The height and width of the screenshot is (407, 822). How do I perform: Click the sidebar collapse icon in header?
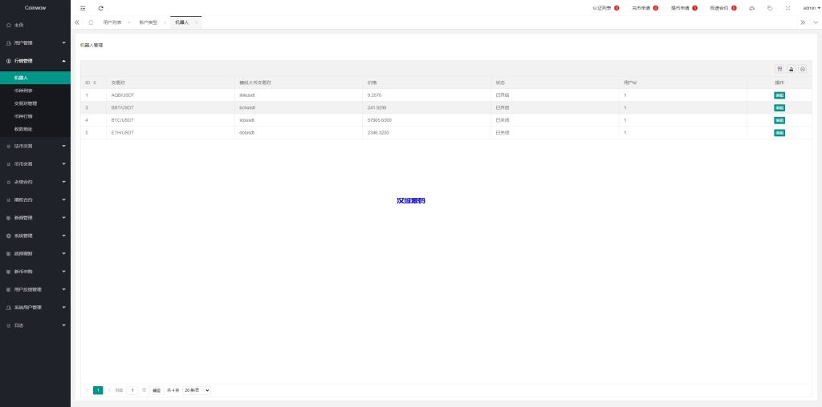click(83, 8)
